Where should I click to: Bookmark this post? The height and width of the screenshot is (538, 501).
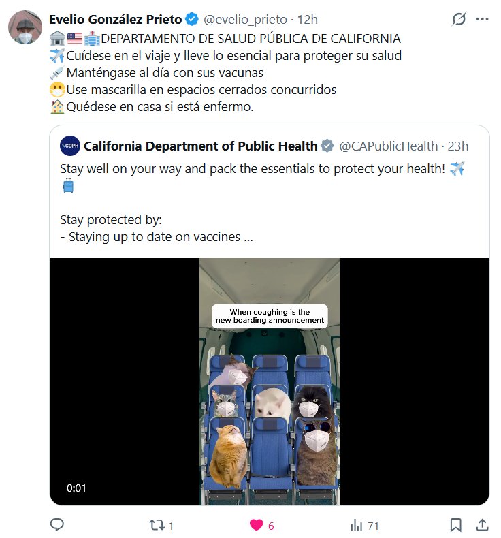[455, 525]
